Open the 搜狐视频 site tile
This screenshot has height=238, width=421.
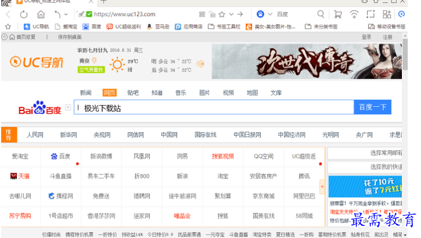click(223, 157)
